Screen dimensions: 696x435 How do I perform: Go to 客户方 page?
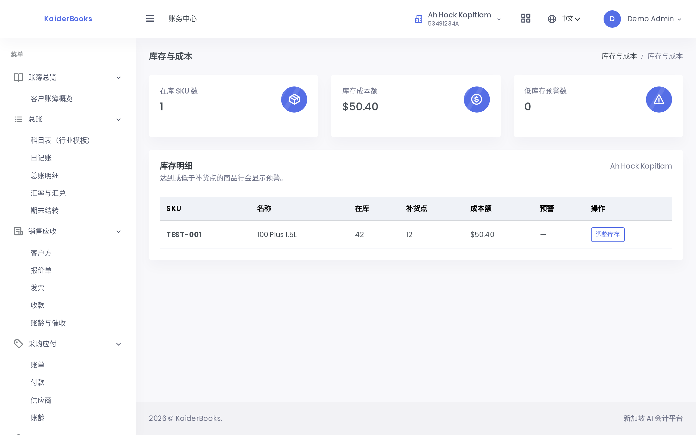click(41, 253)
